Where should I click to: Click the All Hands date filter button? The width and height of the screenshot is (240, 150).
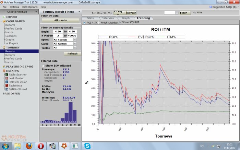60,20
